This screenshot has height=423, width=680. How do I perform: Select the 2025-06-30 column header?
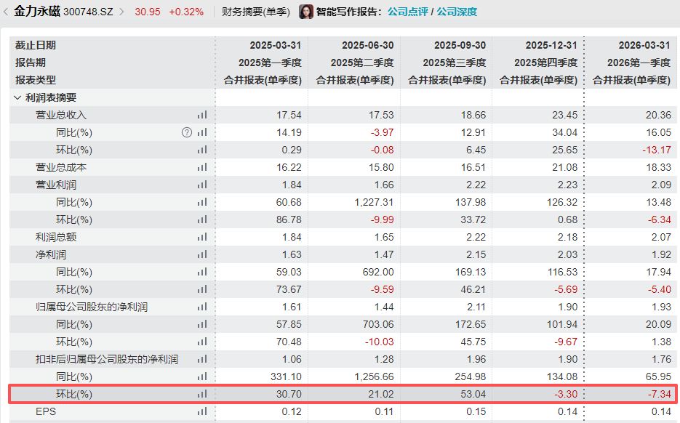point(368,45)
